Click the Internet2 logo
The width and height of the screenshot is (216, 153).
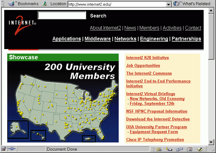point(22,26)
